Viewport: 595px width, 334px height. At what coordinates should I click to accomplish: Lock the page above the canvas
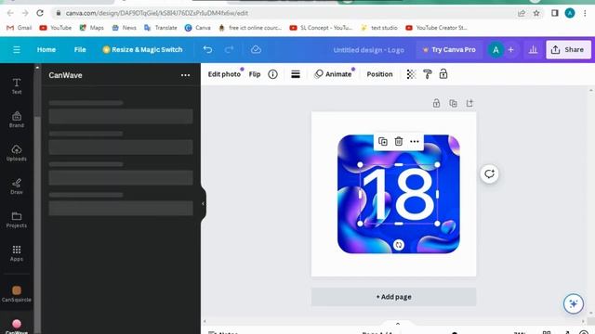tap(436, 103)
